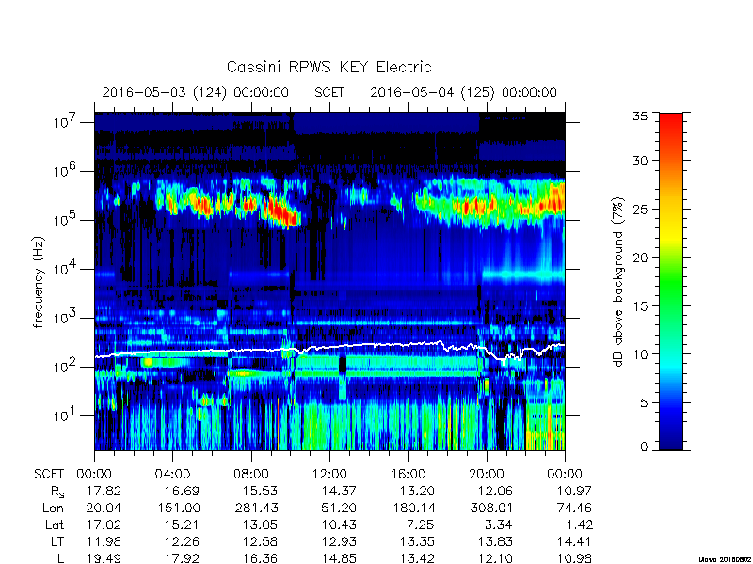
Task: Click Lat value 15.21
Action: coord(182,525)
